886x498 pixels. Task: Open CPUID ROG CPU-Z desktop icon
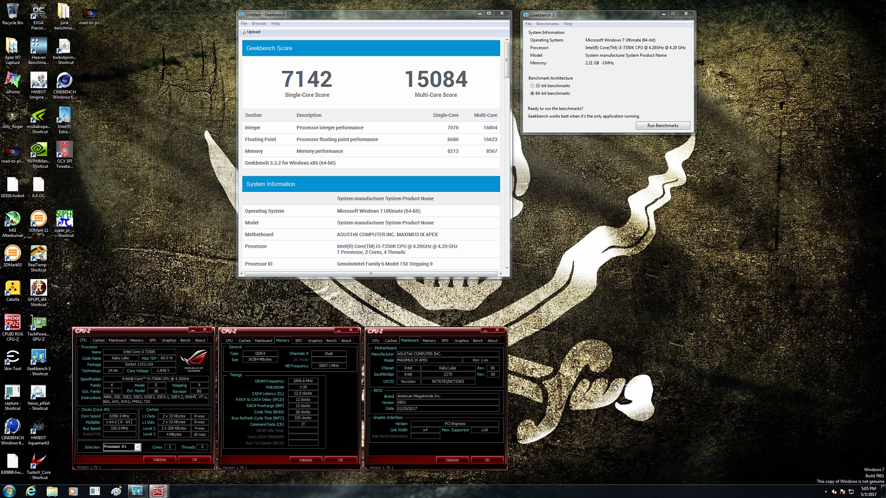pos(13,328)
